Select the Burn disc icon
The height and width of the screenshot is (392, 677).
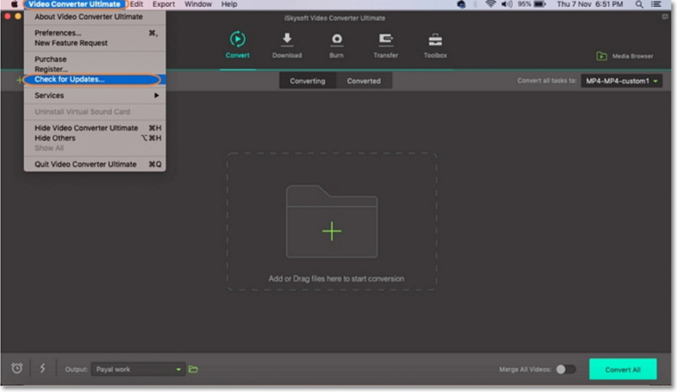pos(336,40)
